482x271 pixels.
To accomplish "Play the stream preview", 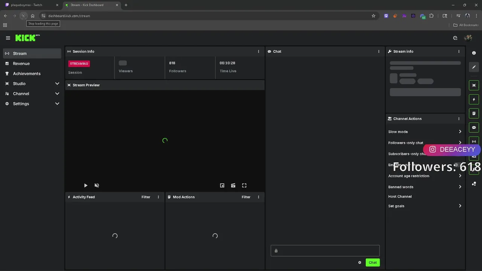I will (85, 186).
